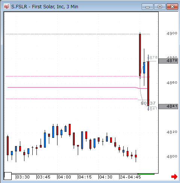Close the S.FSLR chart window
Viewport: 180px width, 183px height.
[x=172, y=7]
